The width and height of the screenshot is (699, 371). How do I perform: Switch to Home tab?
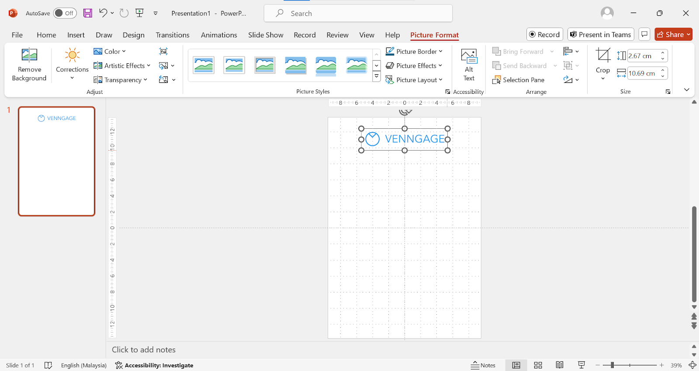46,35
